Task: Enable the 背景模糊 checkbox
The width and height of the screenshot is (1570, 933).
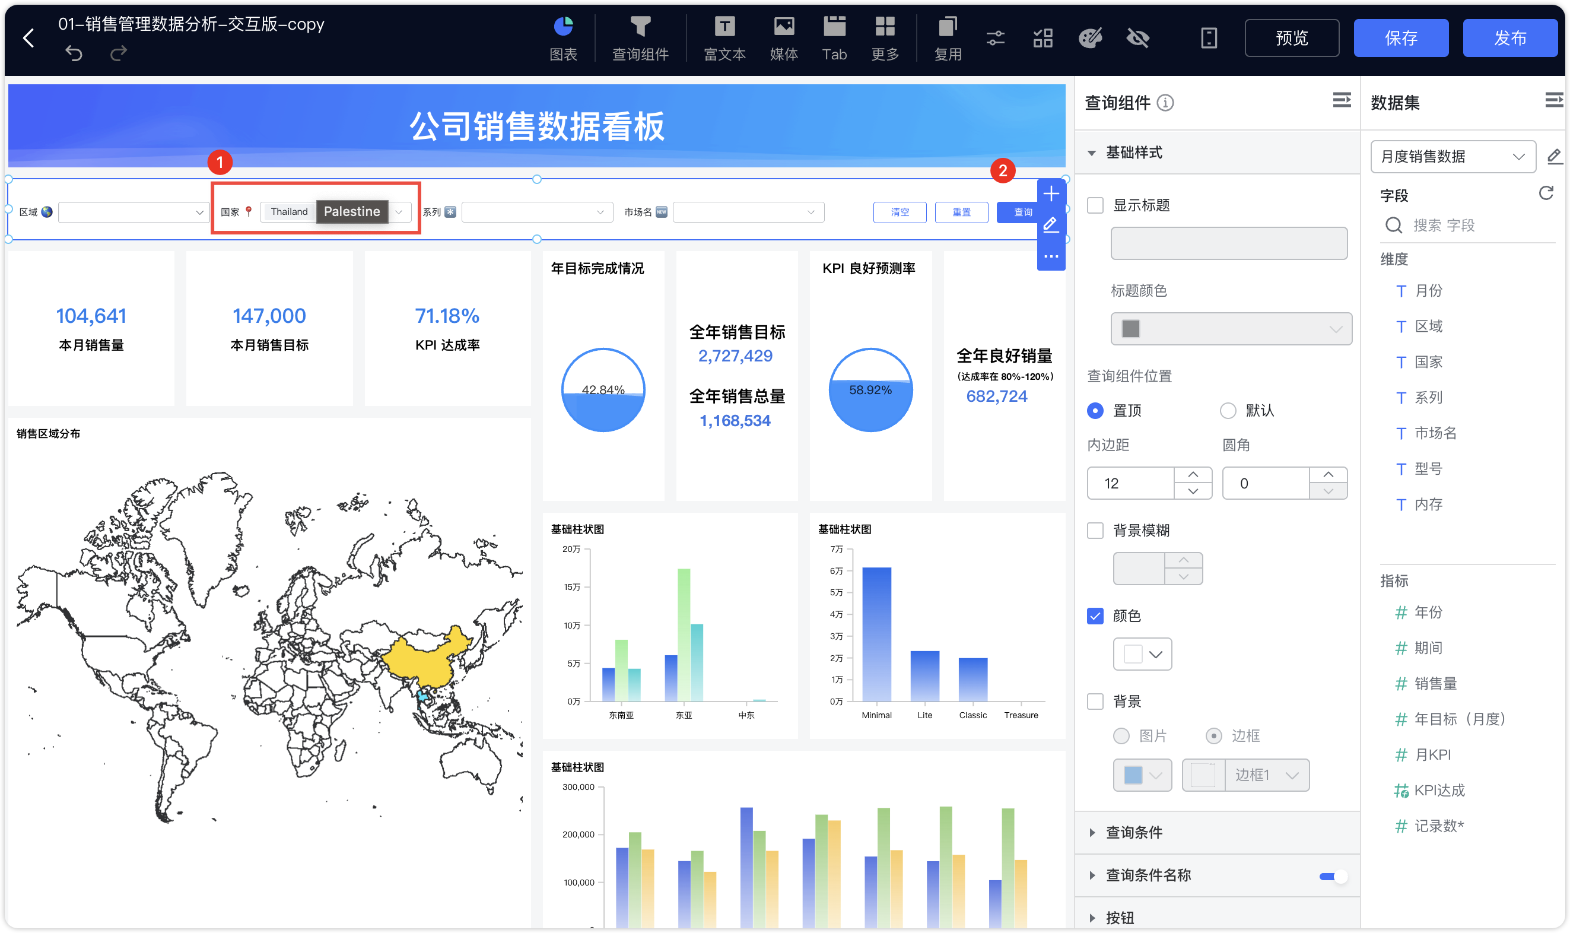Action: (1095, 531)
